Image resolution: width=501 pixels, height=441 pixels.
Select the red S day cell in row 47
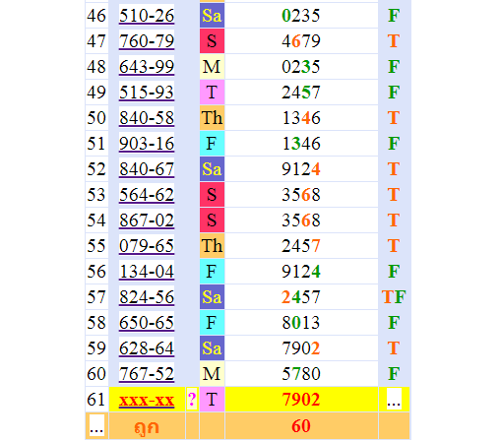point(212,41)
